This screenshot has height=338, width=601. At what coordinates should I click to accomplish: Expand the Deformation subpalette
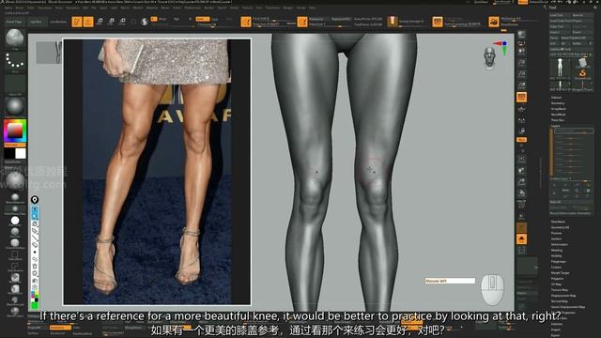(x=560, y=244)
